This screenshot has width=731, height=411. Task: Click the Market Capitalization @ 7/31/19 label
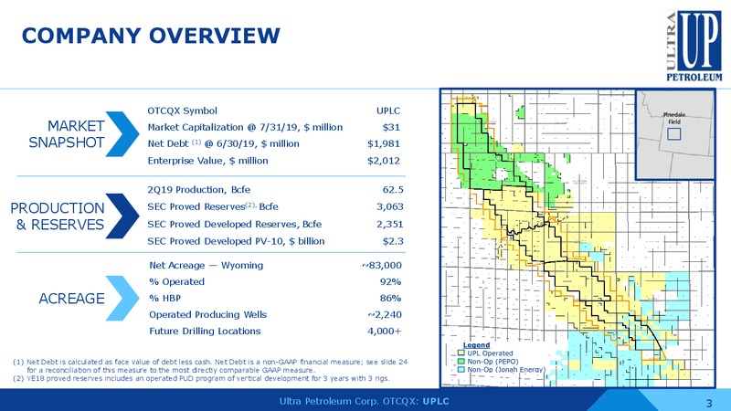pyautogui.click(x=245, y=127)
